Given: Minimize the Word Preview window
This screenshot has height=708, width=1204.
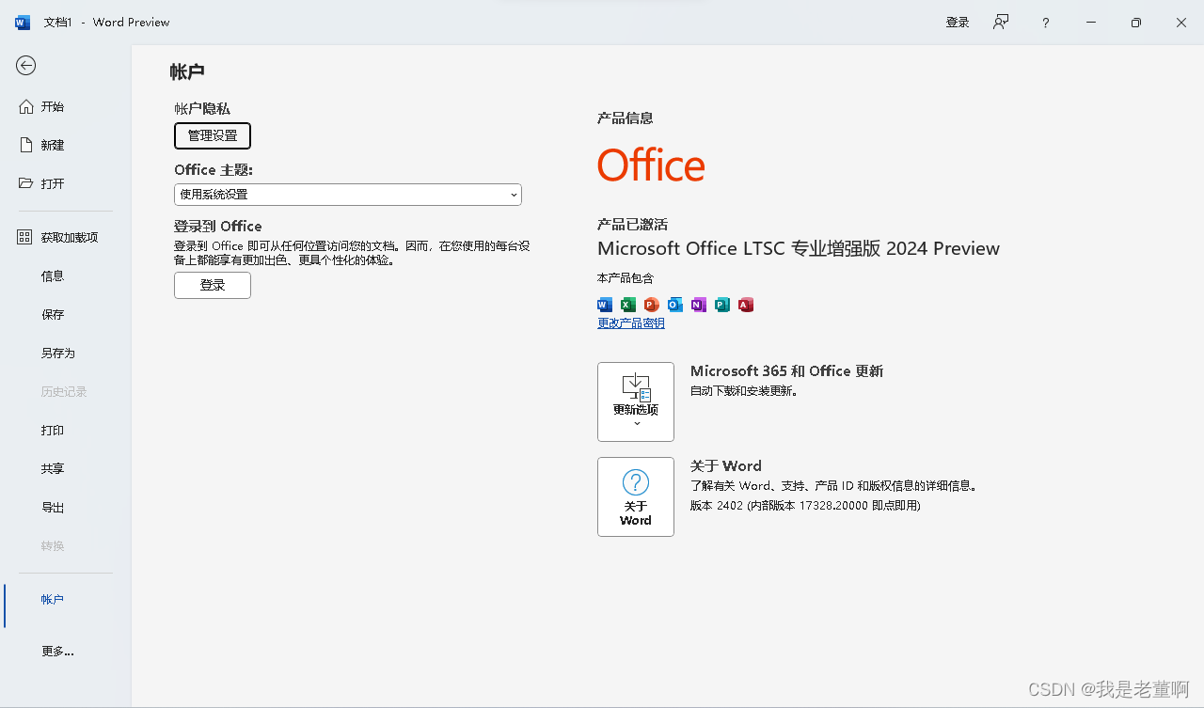Looking at the screenshot, I should pos(1091,23).
